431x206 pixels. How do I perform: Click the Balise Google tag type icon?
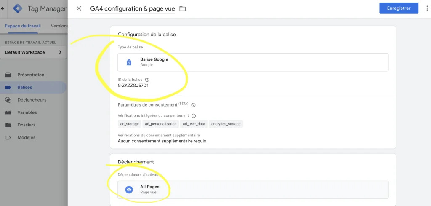[x=129, y=62]
